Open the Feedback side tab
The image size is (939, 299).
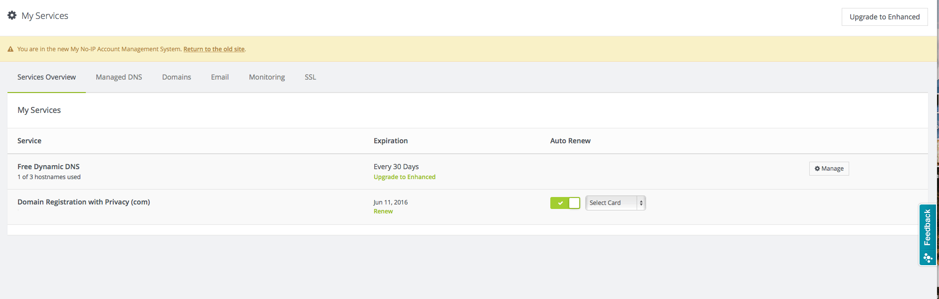pos(928,227)
